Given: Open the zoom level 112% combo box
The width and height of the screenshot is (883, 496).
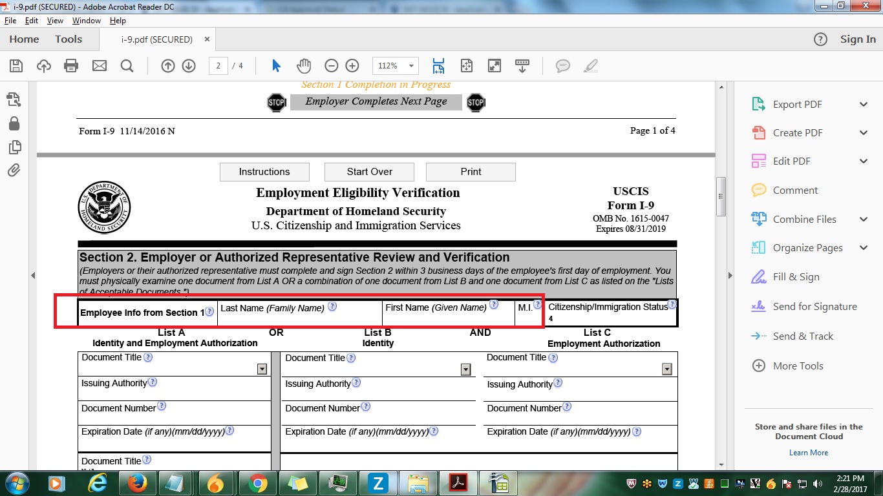Looking at the screenshot, I should 394,65.
